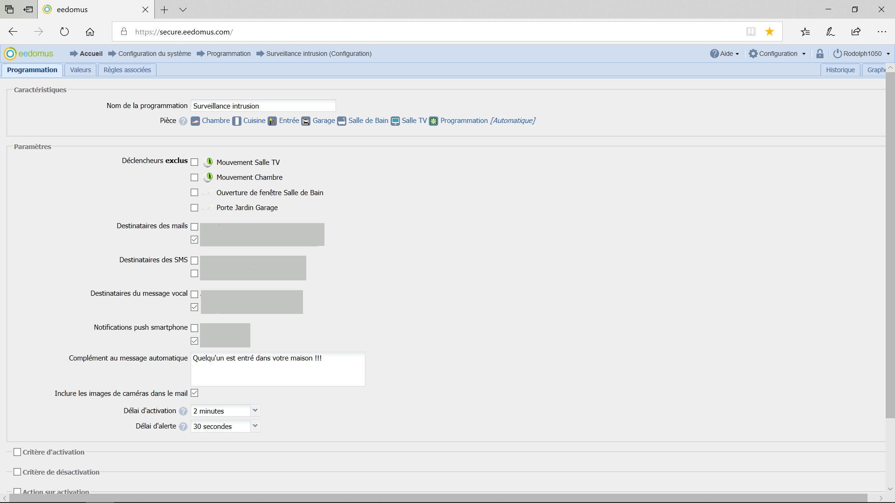Click the Chambre room icon
This screenshot has height=503, width=895.
pos(195,121)
